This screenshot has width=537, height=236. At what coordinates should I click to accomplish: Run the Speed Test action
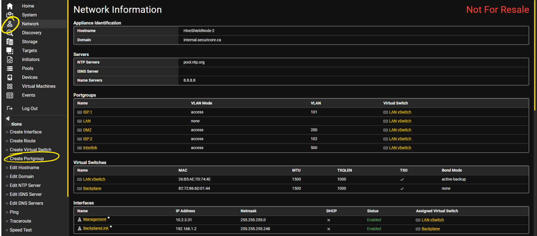click(x=21, y=230)
